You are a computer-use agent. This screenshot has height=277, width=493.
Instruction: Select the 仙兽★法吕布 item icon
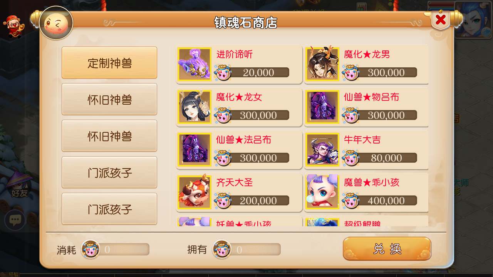point(195,149)
